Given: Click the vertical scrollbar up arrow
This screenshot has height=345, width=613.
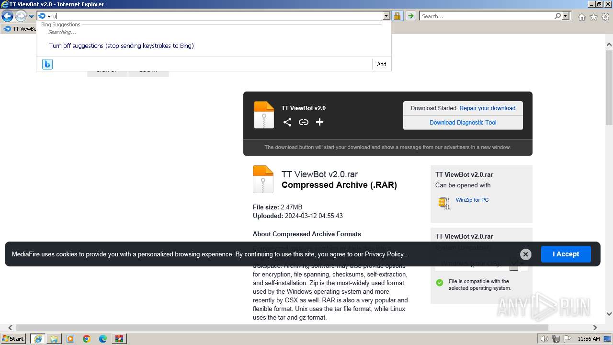Looking at the screenshot, I should [x=609, y=45].
